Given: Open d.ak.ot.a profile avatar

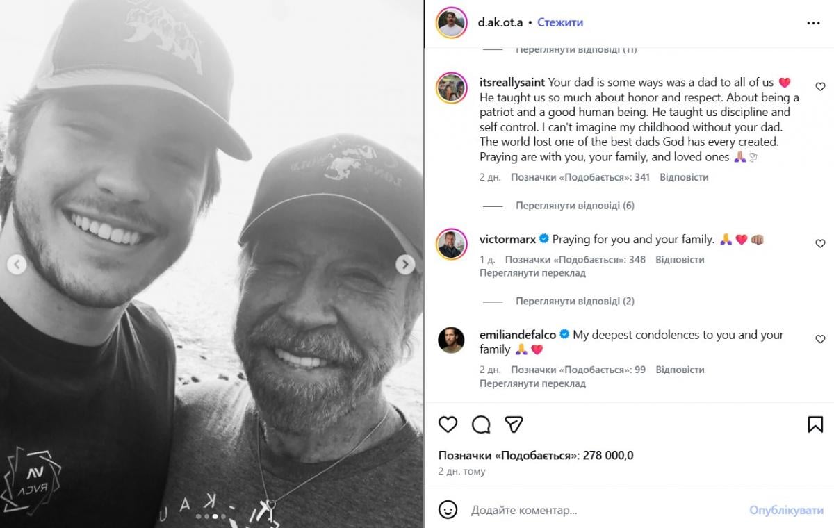Looking at the screenshot, I should coord(451,23).
